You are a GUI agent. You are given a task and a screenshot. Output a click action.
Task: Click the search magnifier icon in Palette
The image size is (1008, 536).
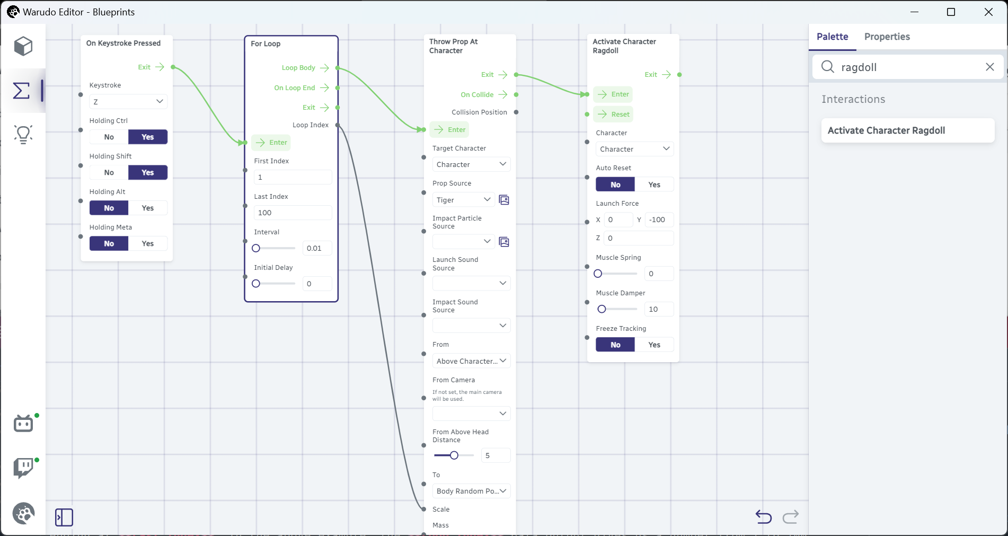click(827, 67)
